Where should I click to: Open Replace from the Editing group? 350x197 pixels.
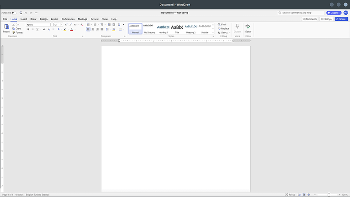tap(224, 28)
